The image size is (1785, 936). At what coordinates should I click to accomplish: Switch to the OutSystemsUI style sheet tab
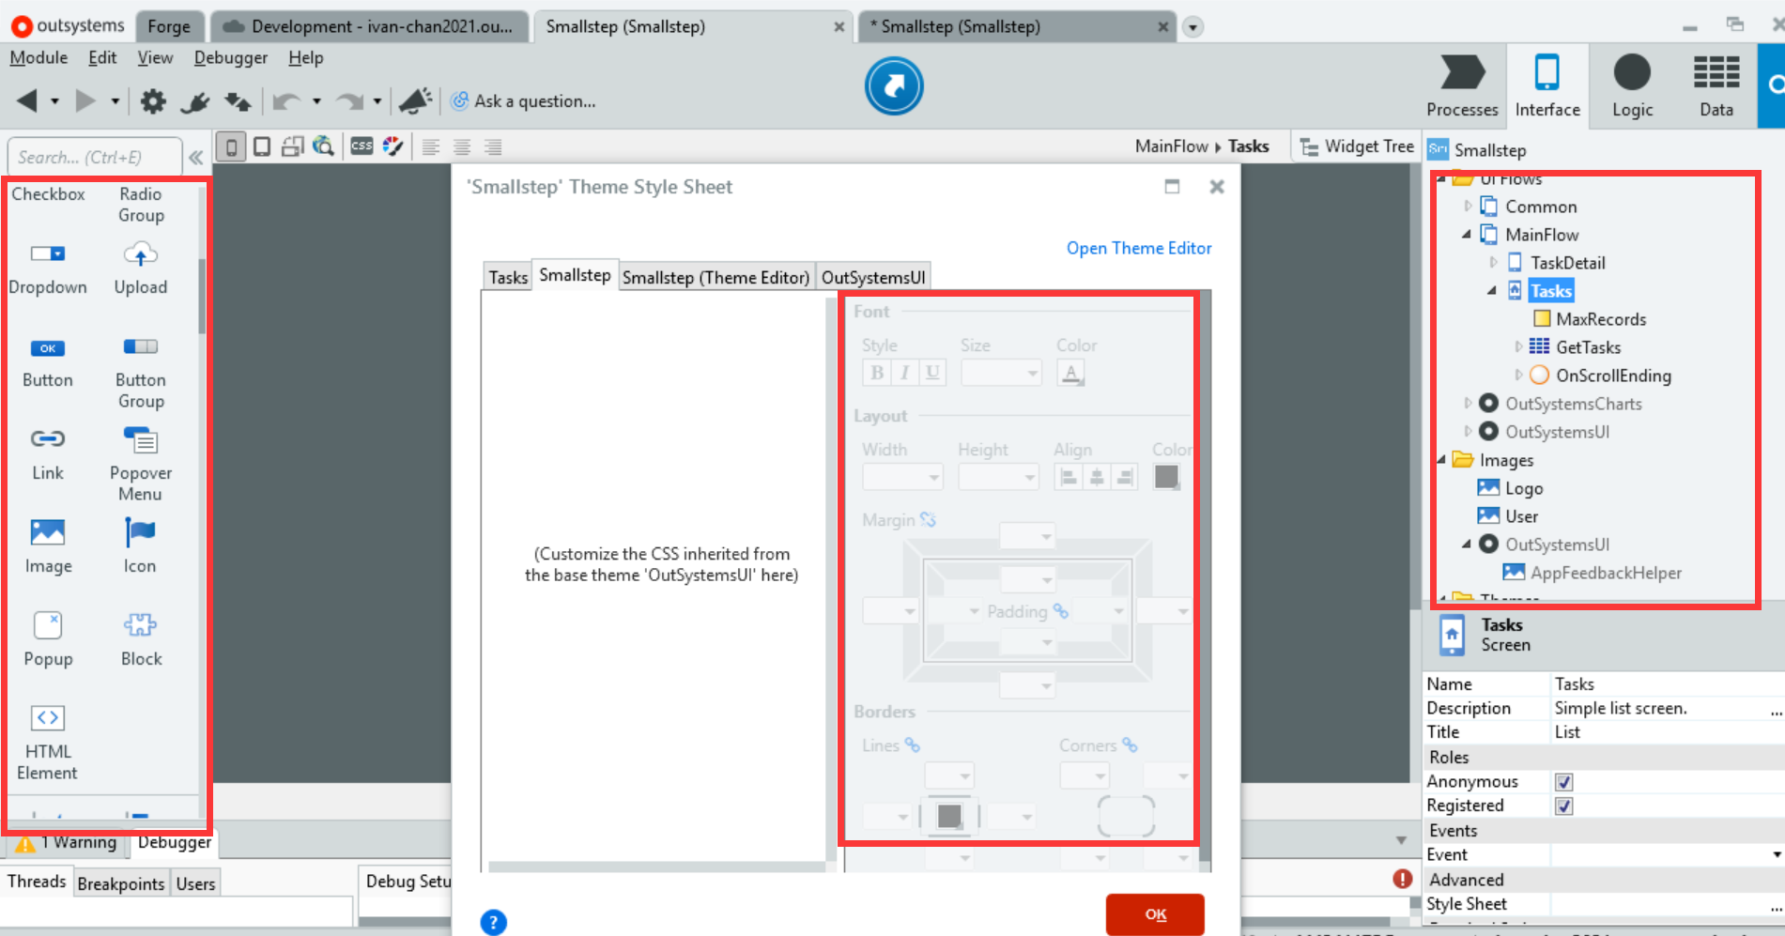pos(873,277)
